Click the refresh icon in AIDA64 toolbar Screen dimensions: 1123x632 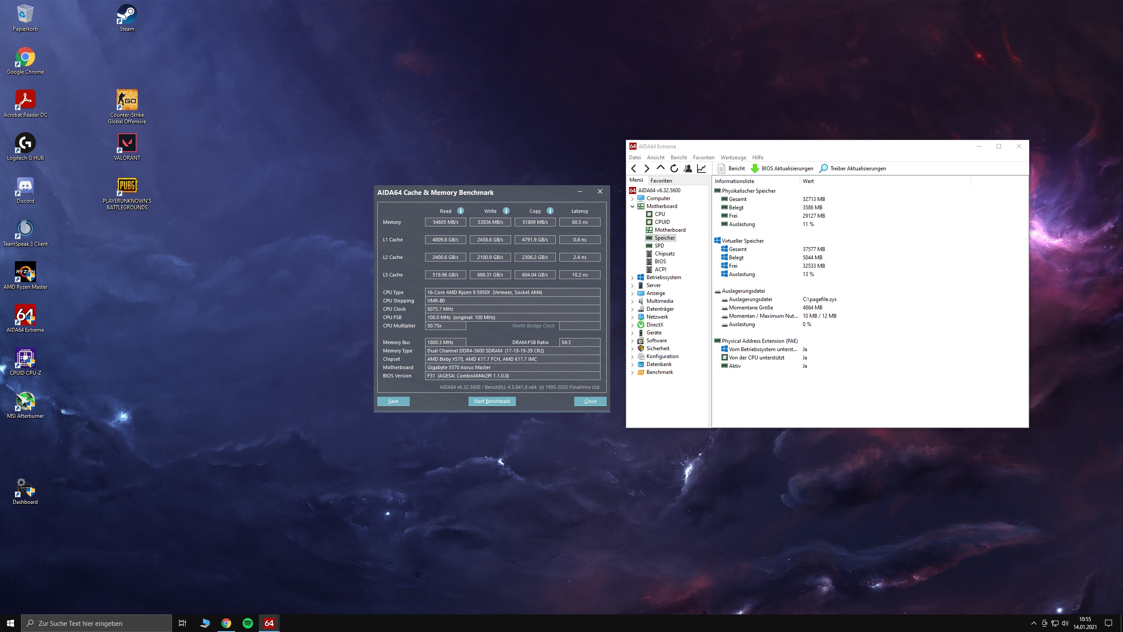[x=674, y=169]
